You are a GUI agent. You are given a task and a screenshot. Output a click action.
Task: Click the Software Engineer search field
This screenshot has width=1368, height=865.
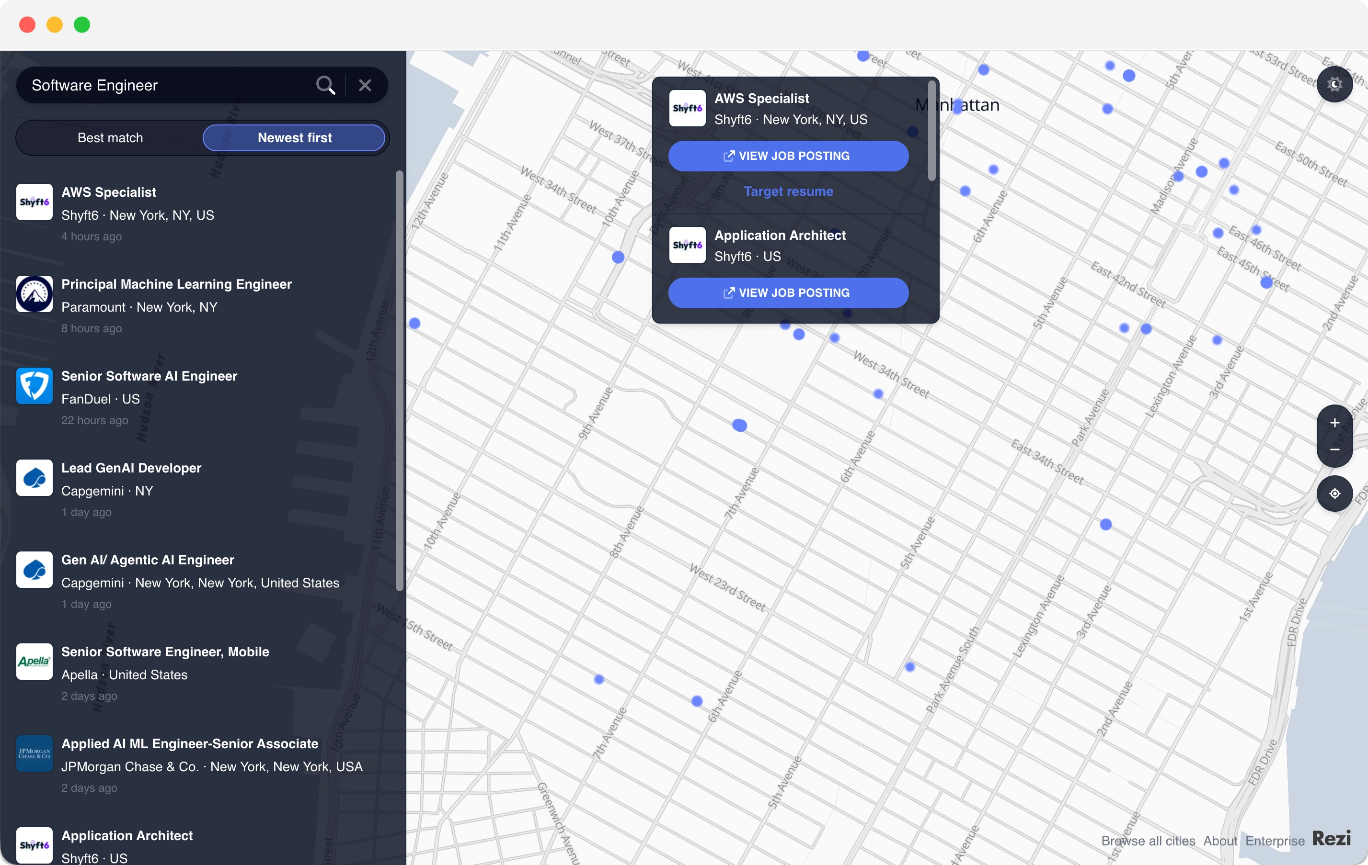165,85
